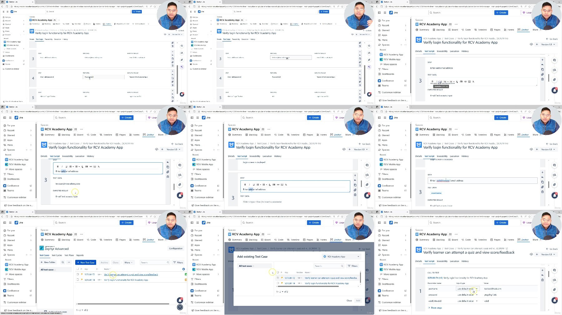Open the More dropdown beside Clone
Screen dimensions: 562x315
pyautogui.click(x=128, y=262)
